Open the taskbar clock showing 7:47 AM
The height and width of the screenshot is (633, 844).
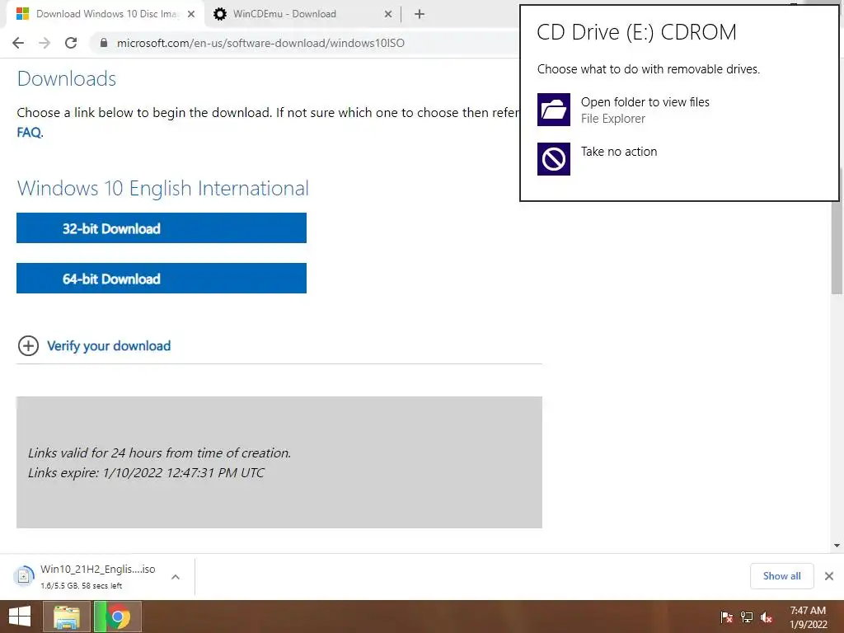click(808, 617)
